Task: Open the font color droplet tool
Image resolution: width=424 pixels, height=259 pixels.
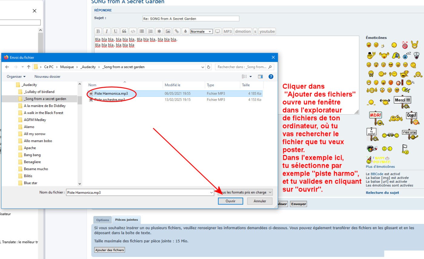Action: click(185, 31)
